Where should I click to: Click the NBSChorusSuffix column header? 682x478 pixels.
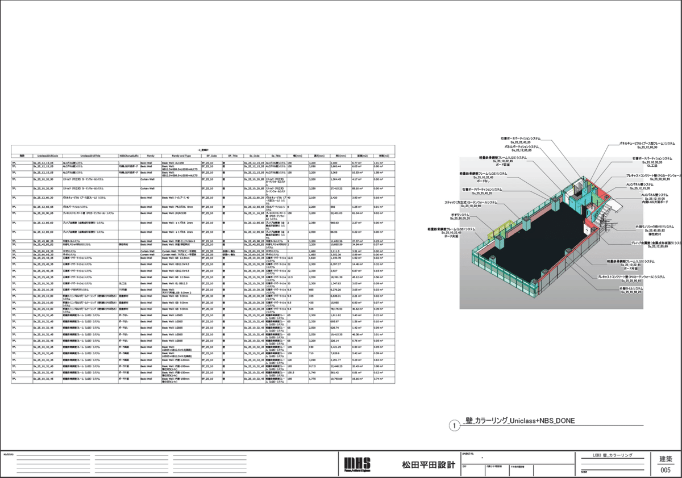[129, 154]
